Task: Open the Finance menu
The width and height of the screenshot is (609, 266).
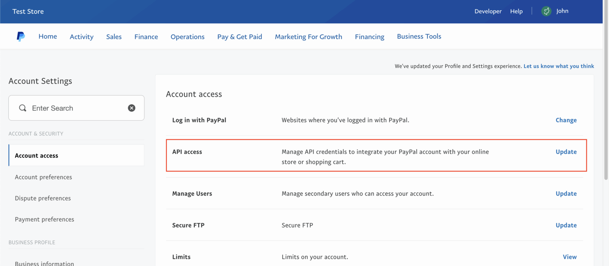Action: coord(146,36)
